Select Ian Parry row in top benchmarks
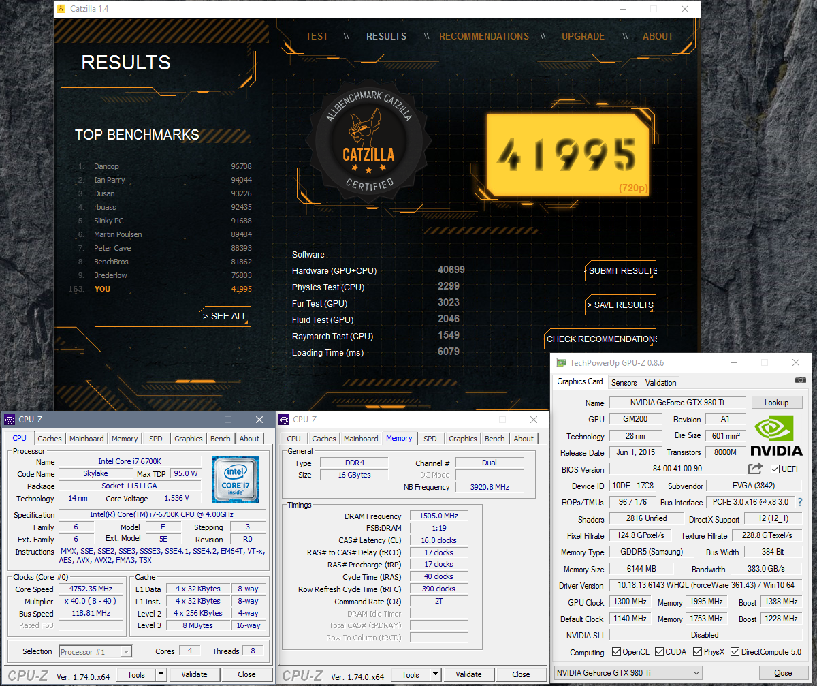 [x=164, y=180]
